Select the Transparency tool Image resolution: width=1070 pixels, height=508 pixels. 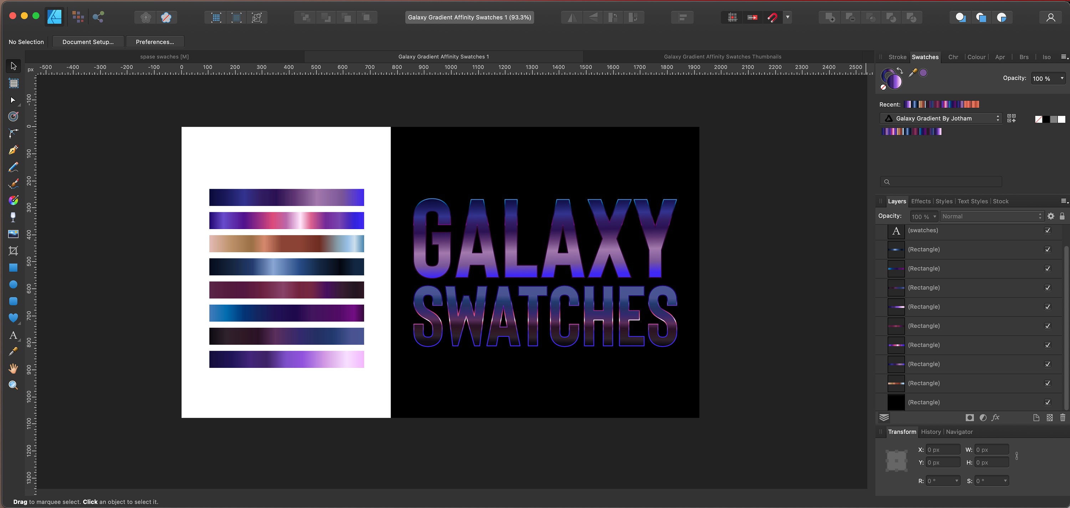coord(13,217)
